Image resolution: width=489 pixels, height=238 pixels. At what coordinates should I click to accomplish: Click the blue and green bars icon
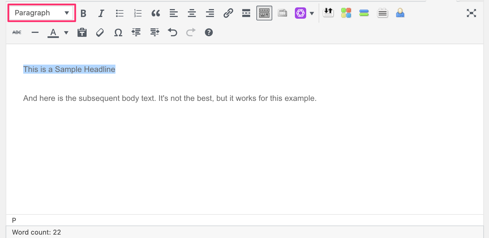364,13
